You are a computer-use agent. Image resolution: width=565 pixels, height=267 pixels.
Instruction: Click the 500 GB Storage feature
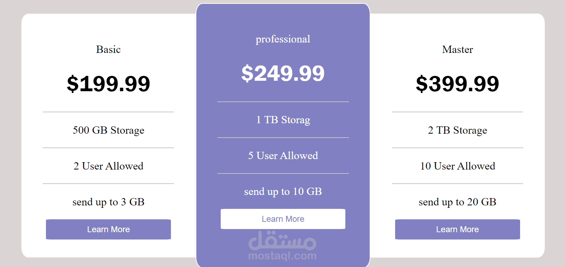pyautogui.click(x=108, y=130)
